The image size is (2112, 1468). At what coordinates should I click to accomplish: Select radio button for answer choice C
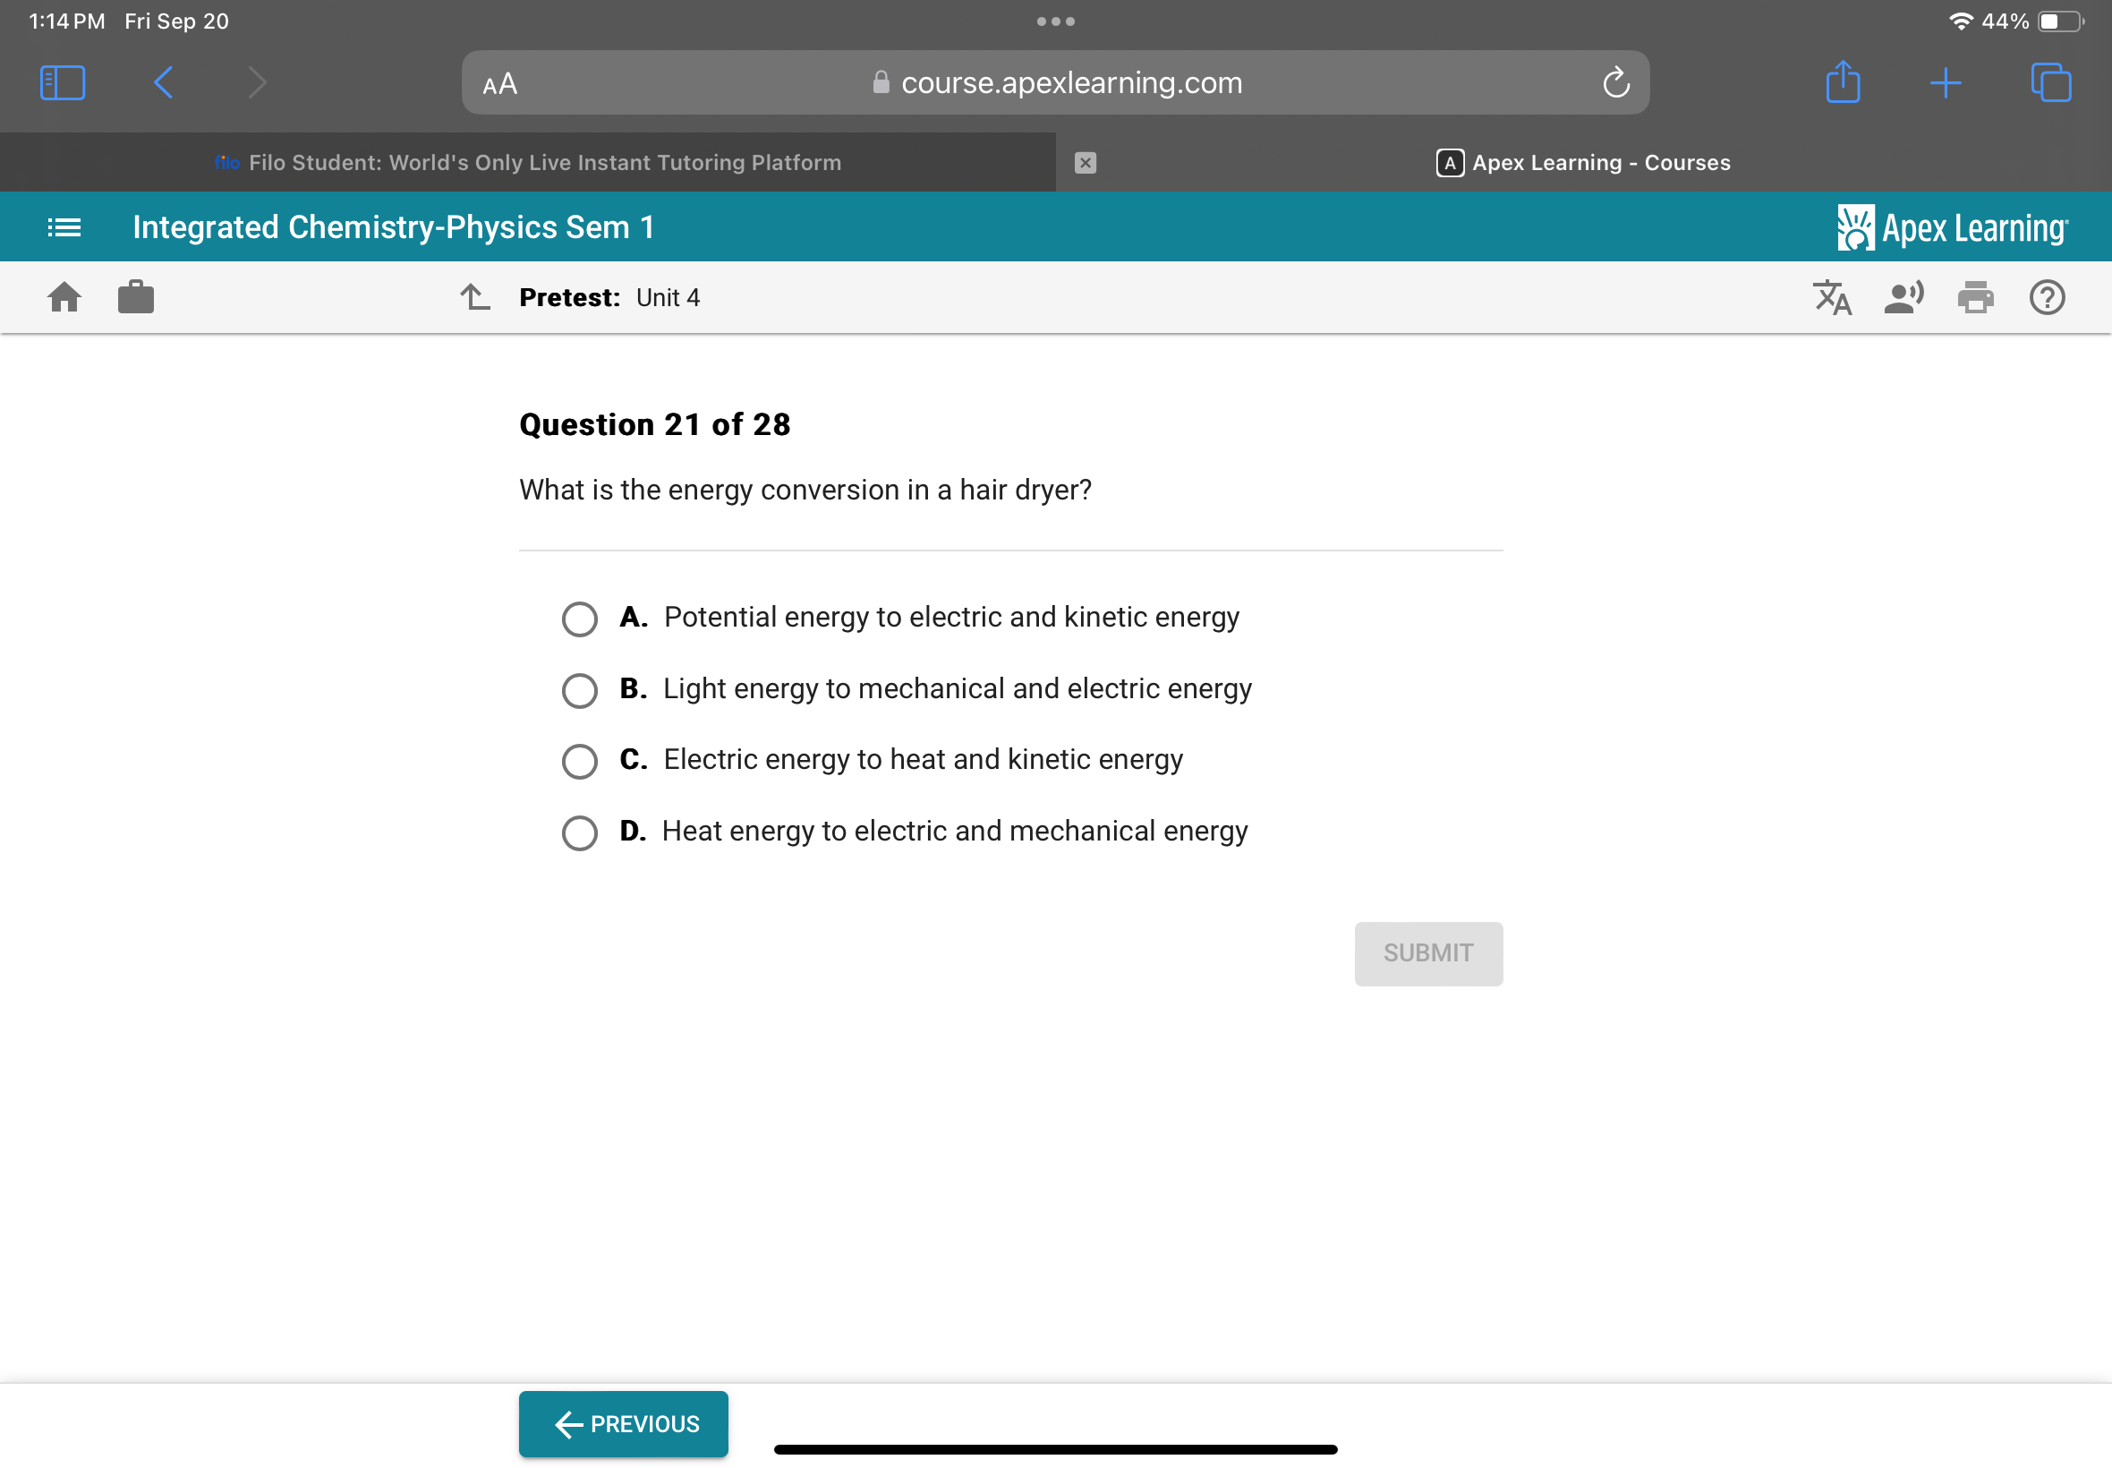coord(581,757)
